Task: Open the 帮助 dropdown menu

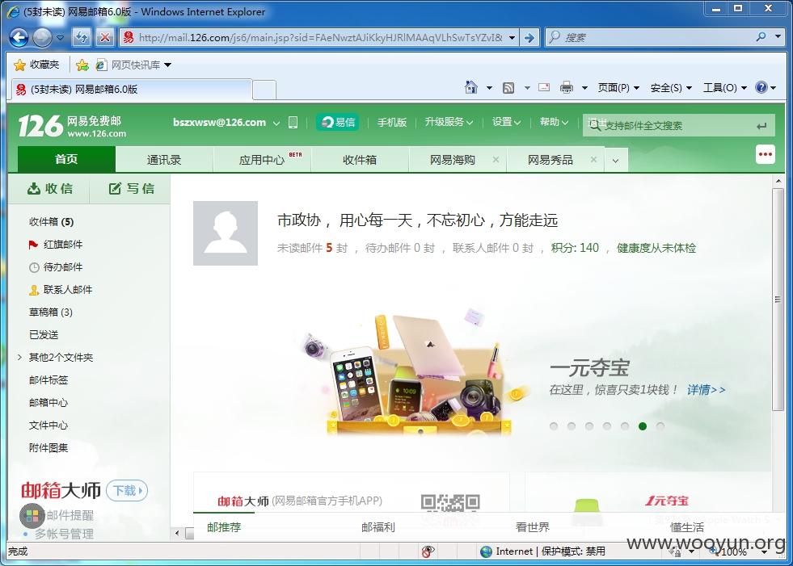Action: [554, 122]
